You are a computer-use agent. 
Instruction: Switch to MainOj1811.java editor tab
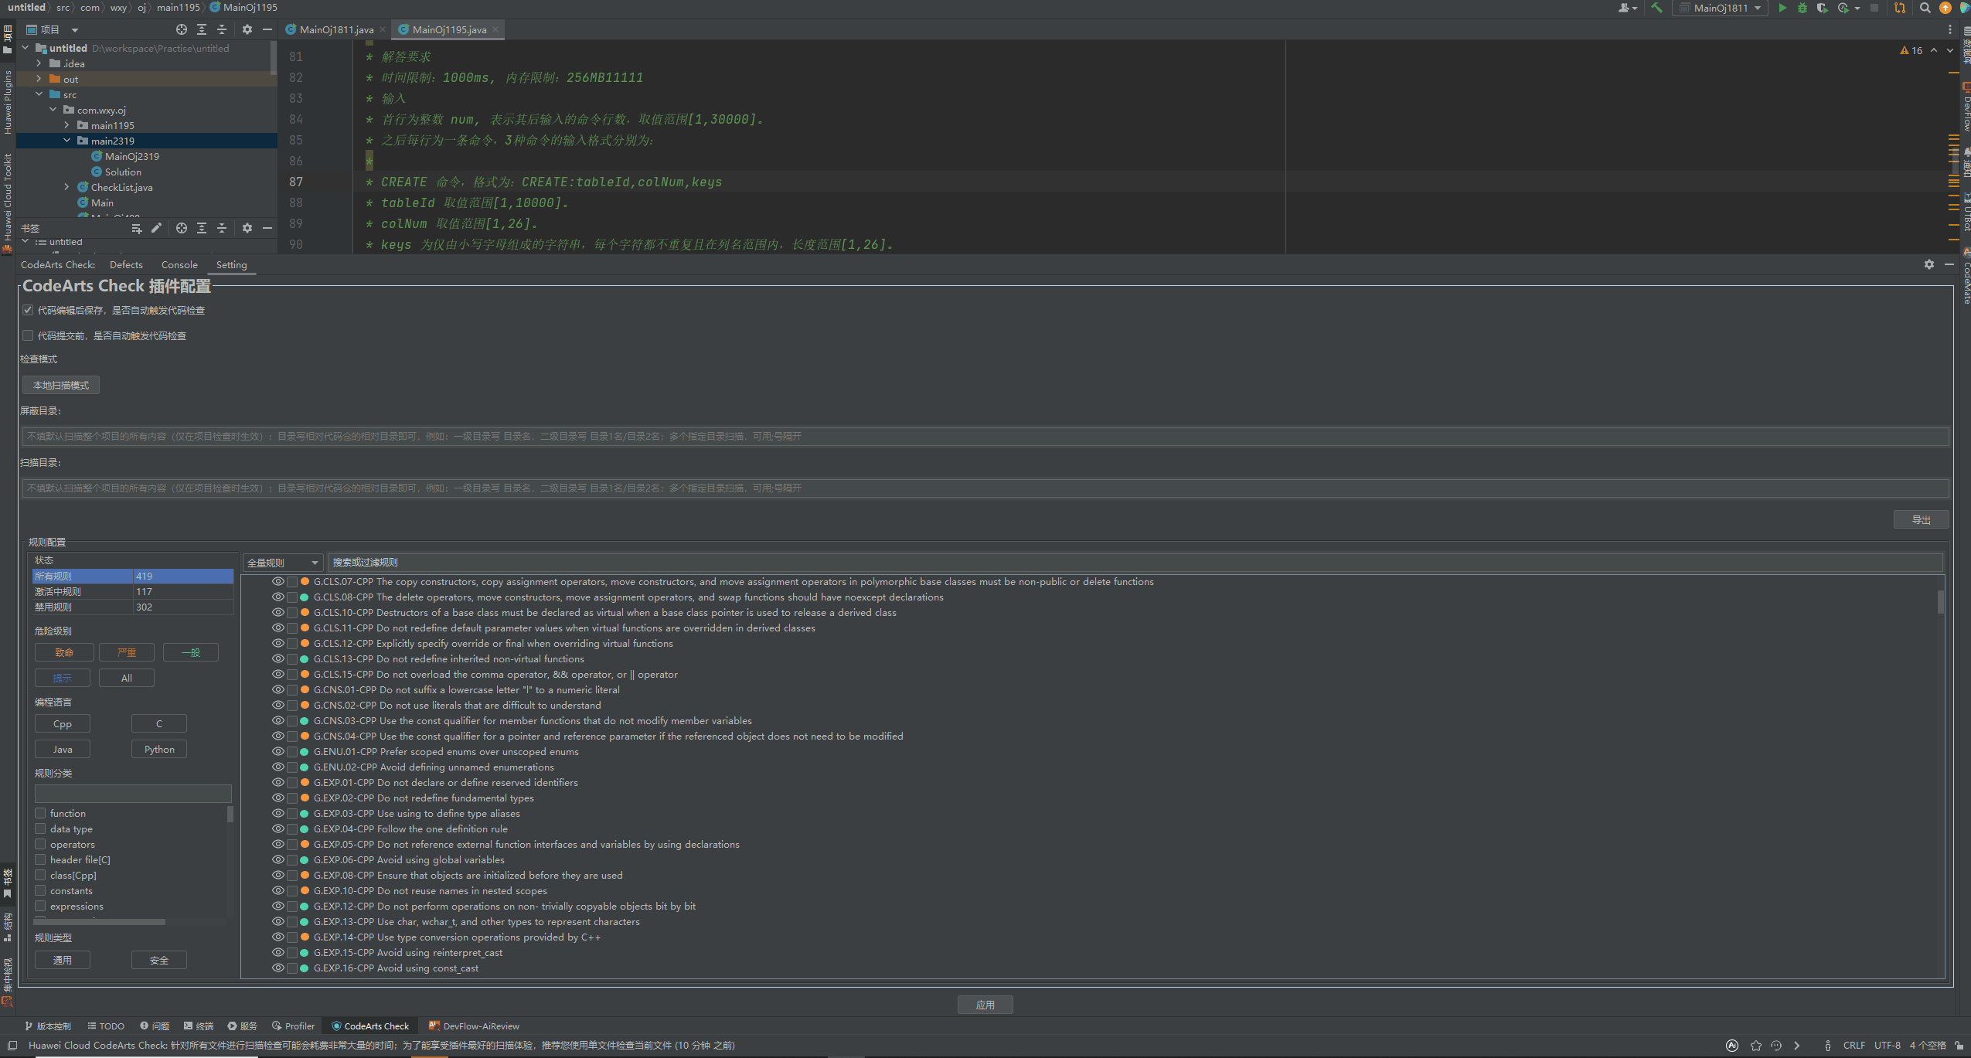click(x=335, y=29)
